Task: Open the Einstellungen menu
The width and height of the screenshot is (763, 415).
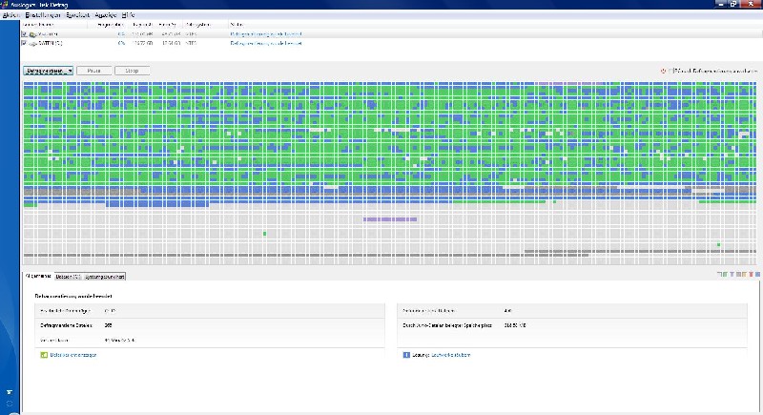Action: (x=42, y=15)
